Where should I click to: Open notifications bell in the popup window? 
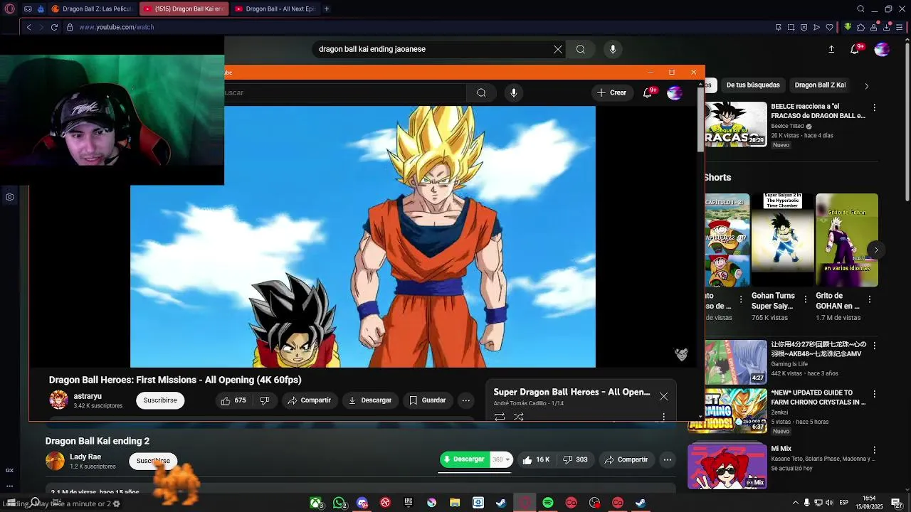click(648, 92)
